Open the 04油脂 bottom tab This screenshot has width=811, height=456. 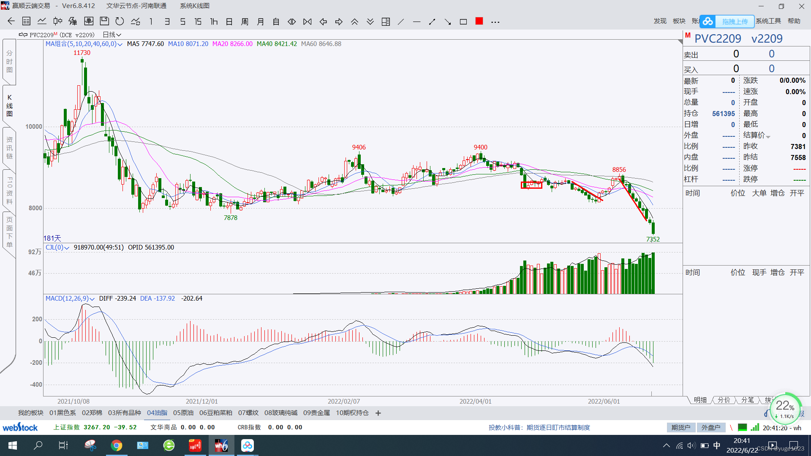coord(157,413)
